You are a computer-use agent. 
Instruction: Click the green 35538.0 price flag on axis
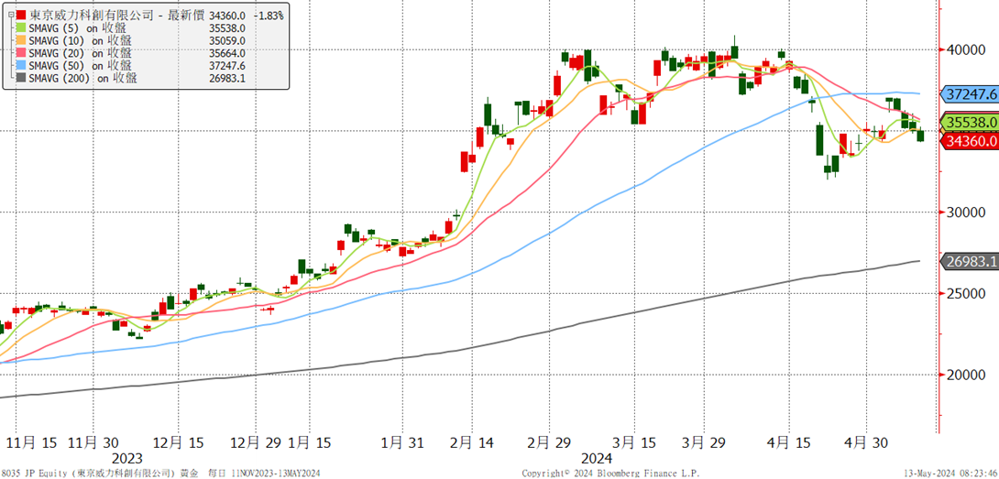pyautogui.click(x=969, y=122)
